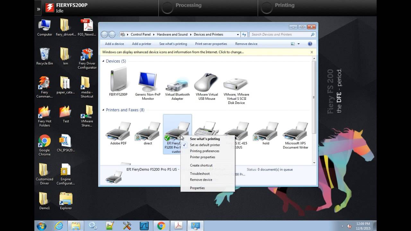The width and height of the screenshot is (411, 231).
Task: Click Add a device in toolbar
Action: click(x=114, y=44)
